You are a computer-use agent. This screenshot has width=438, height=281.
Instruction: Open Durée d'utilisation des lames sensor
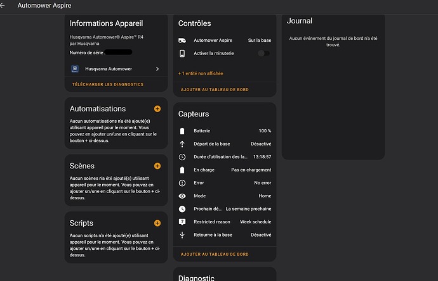click(225, 157)
